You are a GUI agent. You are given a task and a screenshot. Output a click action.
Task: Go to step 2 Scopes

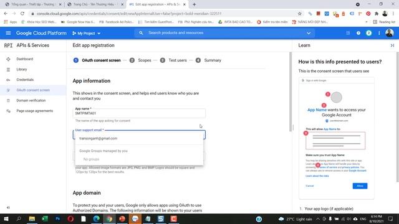coord(140,60)
